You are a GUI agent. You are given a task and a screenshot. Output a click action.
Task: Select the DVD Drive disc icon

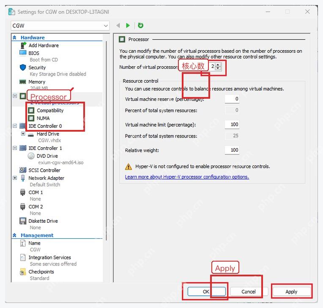click(31, 156)
